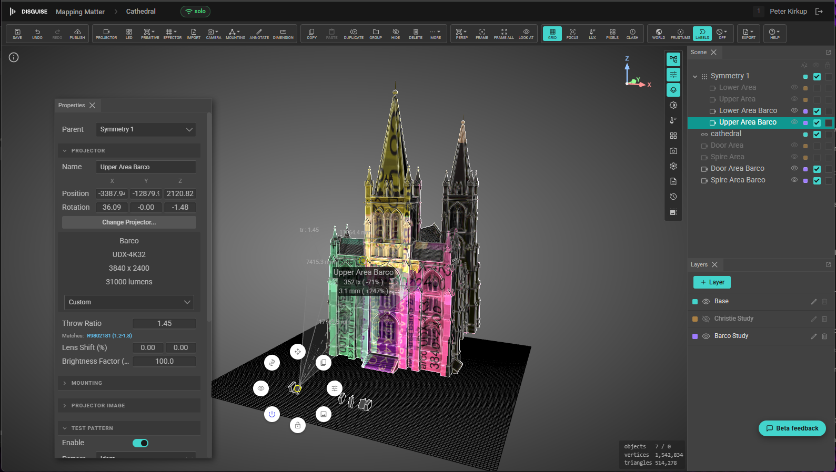
Task: Open Beta feedback
Action: tap(792, 428)
